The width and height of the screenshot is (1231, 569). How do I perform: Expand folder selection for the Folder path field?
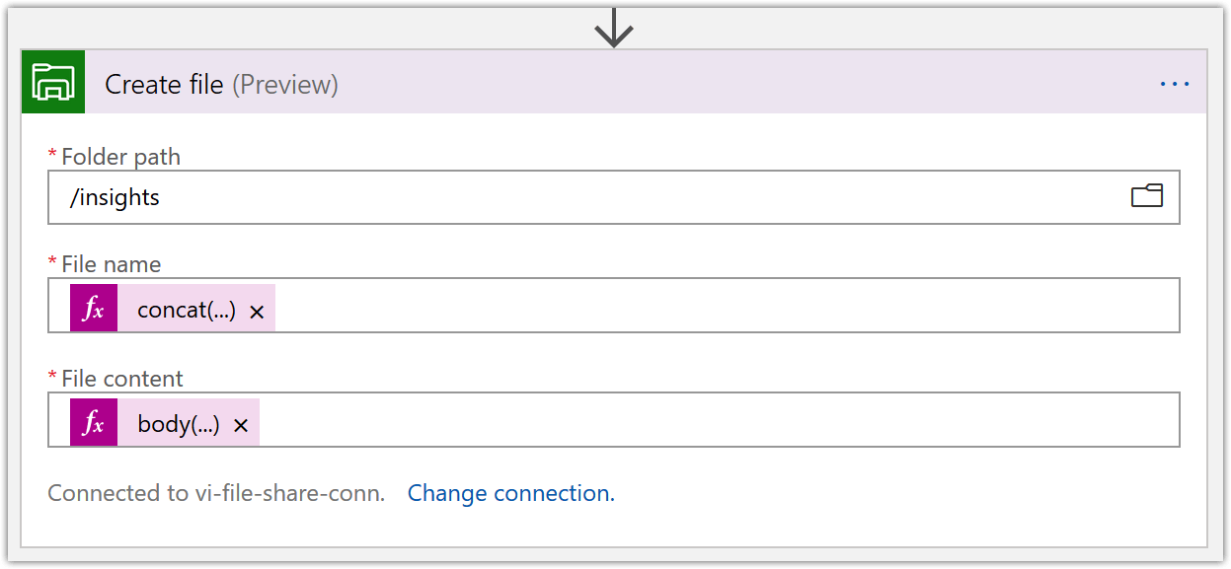coord(1148,196)
